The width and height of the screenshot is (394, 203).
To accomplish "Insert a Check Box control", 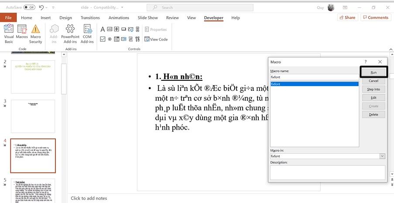I will point(103,39).
